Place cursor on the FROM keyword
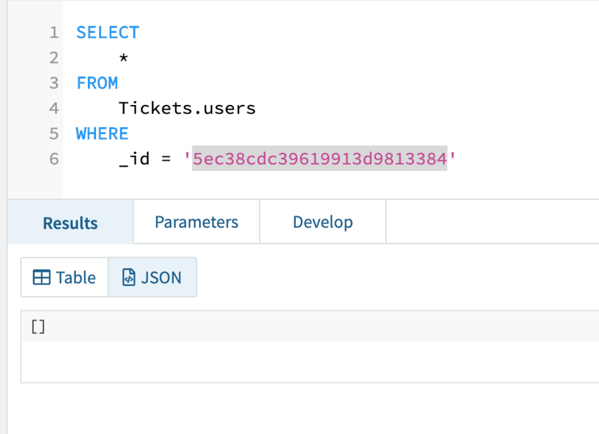The width and height of the screenshot is (599, 434). click(x=97, y=83)
